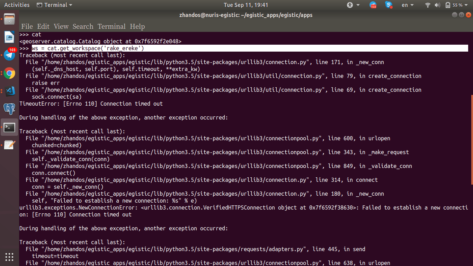Click the Telegram tray icon in top bar
The height and width of the screenshot is (266, 473).
373,5
